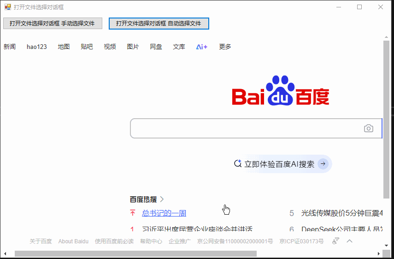The image size is (394, 259).
Task: Open the 文库 navigation link
Action: tap(179, 47)
